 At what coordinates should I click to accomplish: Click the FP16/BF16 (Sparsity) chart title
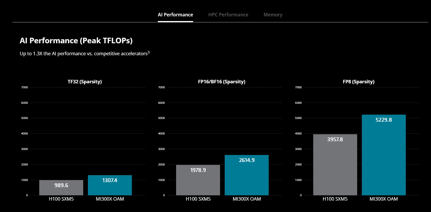(222, 82)
